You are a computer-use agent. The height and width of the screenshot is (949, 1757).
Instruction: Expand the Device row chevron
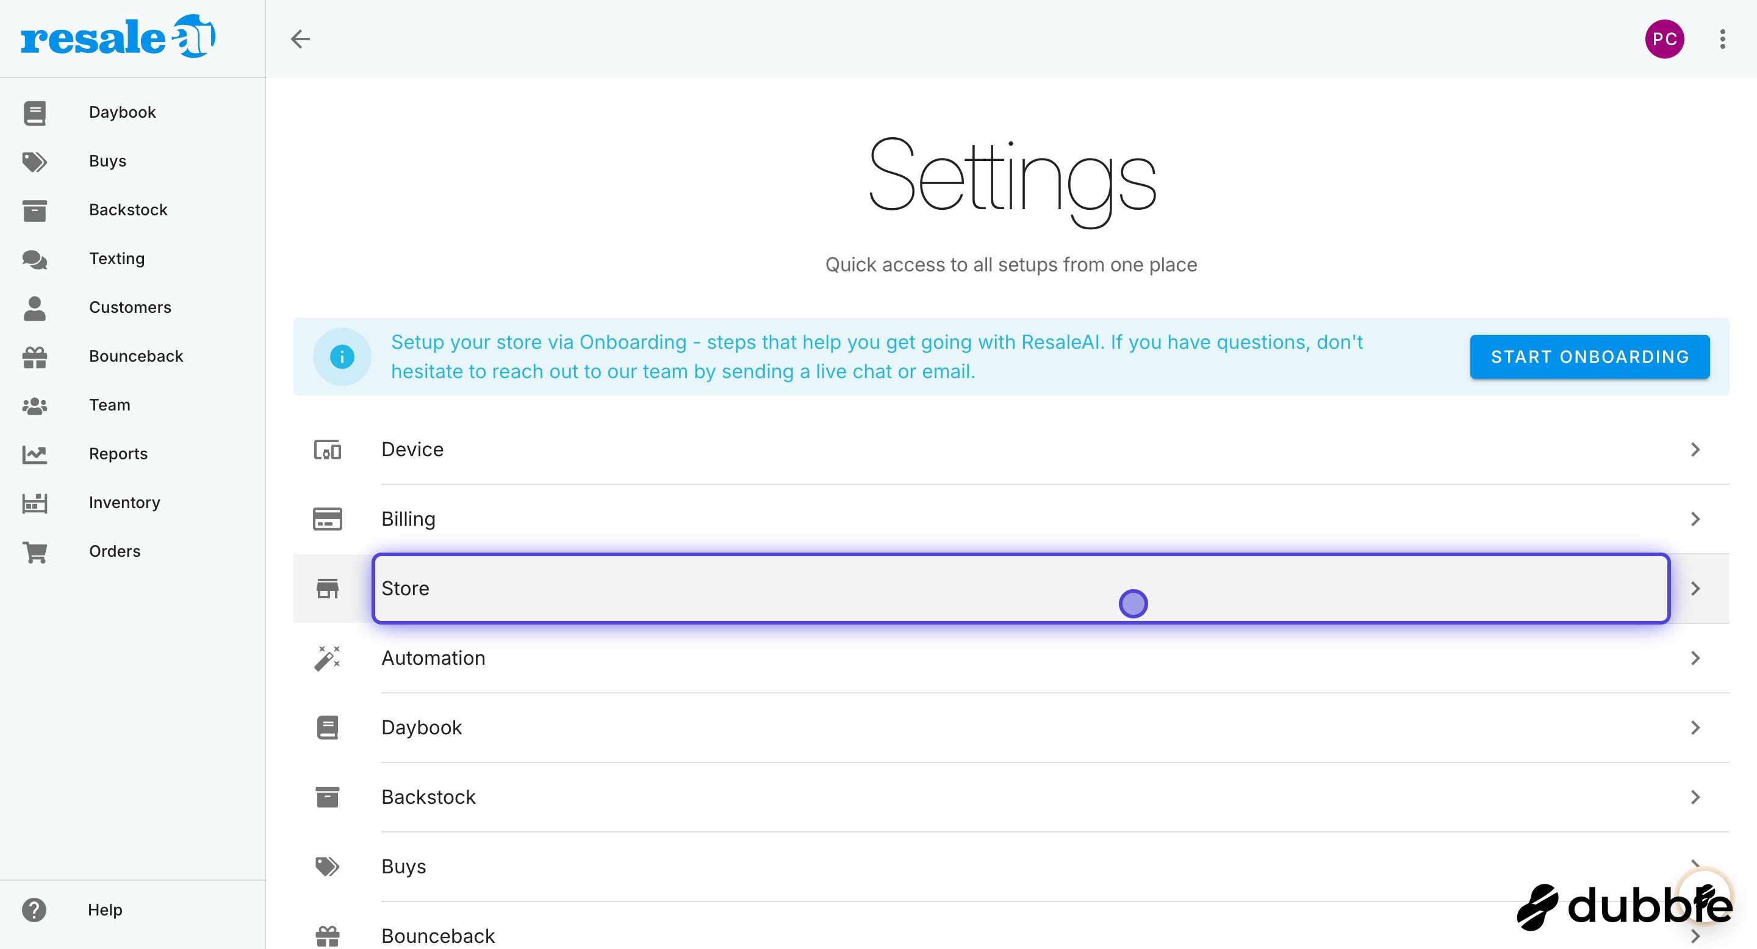1695,449
